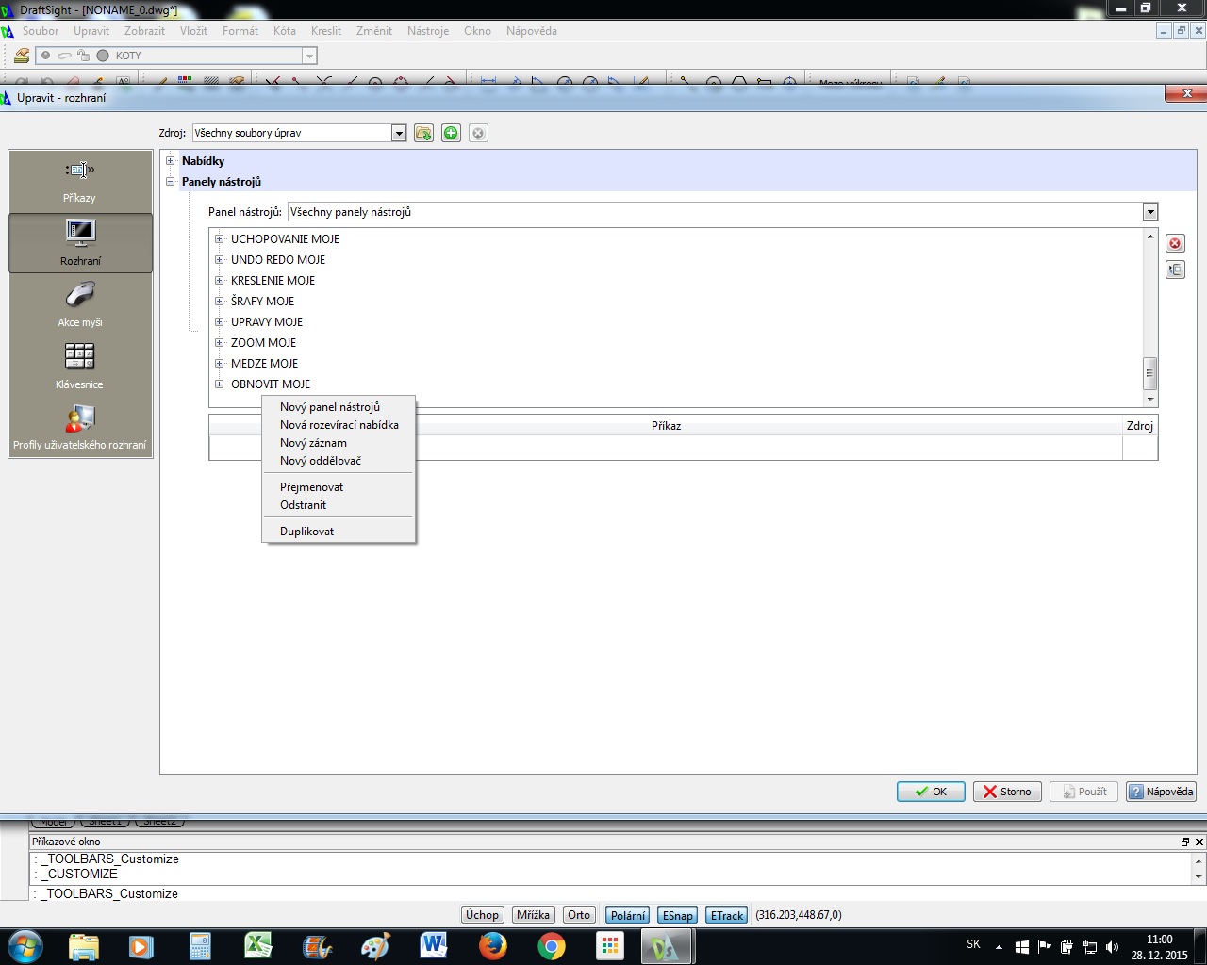The height and width of the screenshot is (965, 1207).
Task: Toggle the Polární status bar button
Action: point(627,915)
